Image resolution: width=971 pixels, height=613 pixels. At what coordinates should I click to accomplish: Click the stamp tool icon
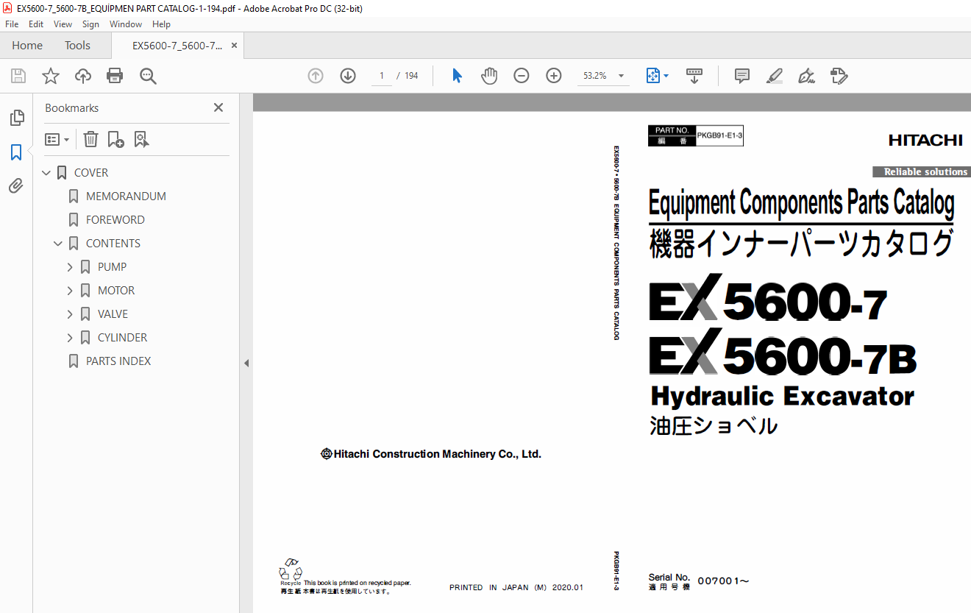click(x=839, y=76)
